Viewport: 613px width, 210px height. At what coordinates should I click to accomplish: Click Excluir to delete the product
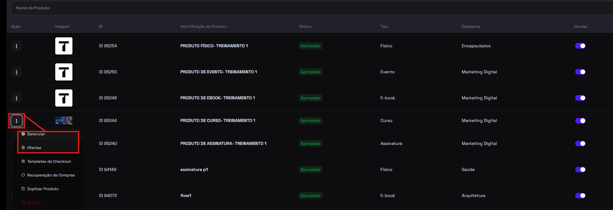click(x=34, y=203)
